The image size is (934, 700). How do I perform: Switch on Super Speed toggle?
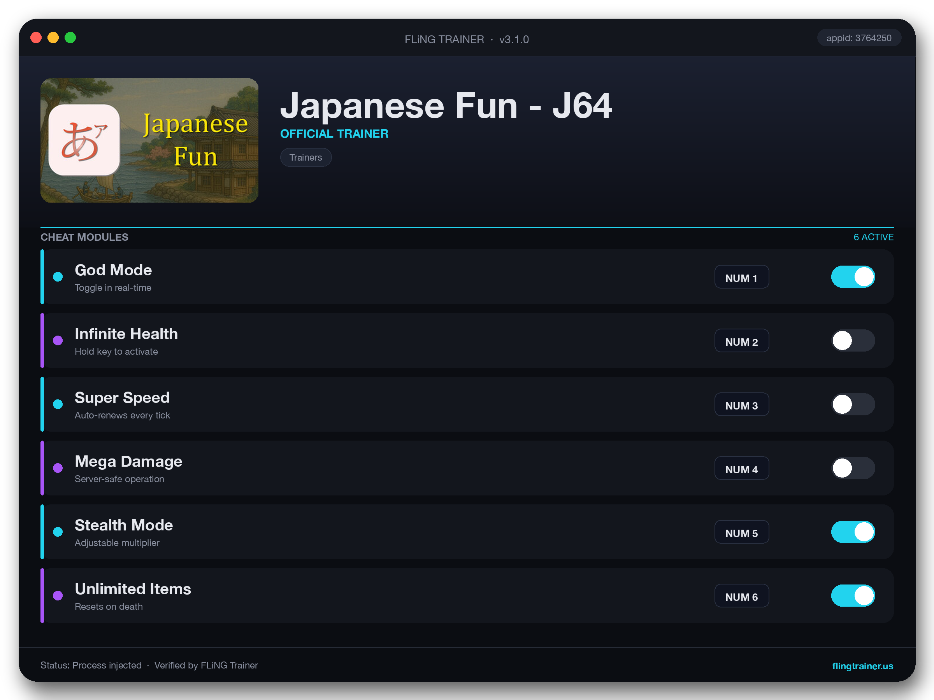click(x=853, y=404)
